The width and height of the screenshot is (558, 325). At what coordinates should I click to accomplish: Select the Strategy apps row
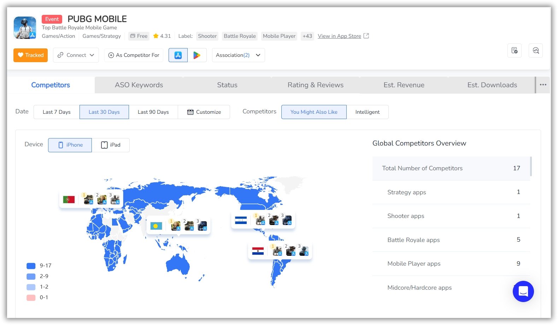click(452, 192)
